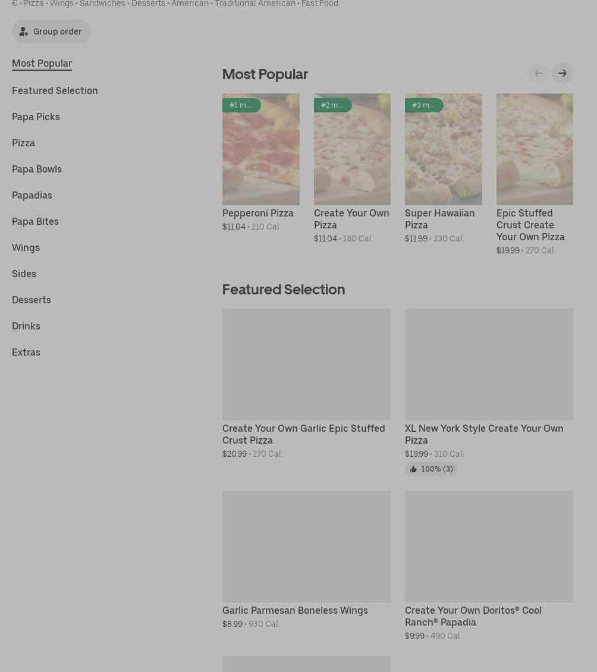Start a Group order
The image size is (597, 672).
pos(51,32)
